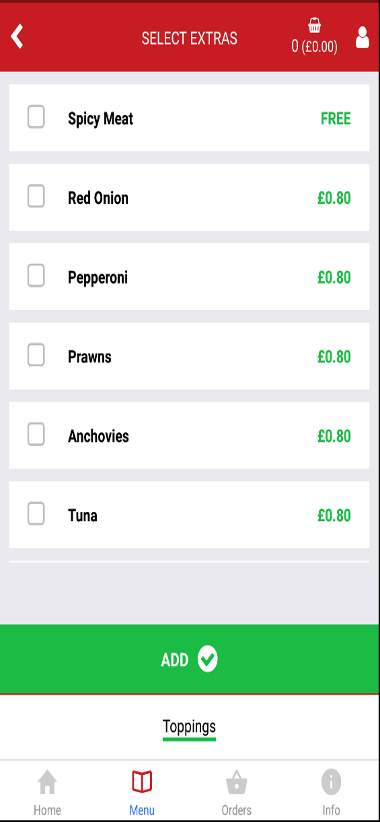Check the Spicy Meat checkbox
Screen dimensions: 380x822
coord(36,117)
